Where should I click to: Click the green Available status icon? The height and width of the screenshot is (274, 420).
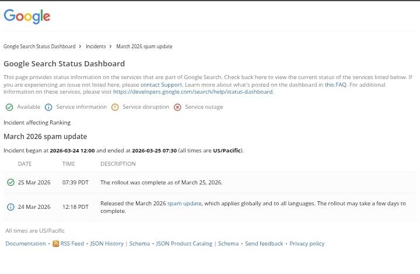(x=9, y=107)
